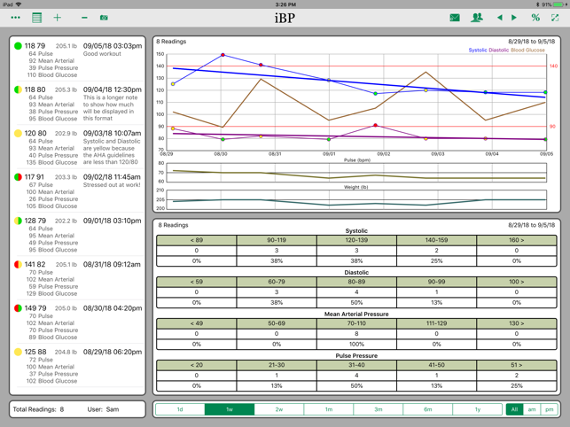Select the 'pm' readings filter
Screen dimensions: 570x427
click(x=550, y=409)
